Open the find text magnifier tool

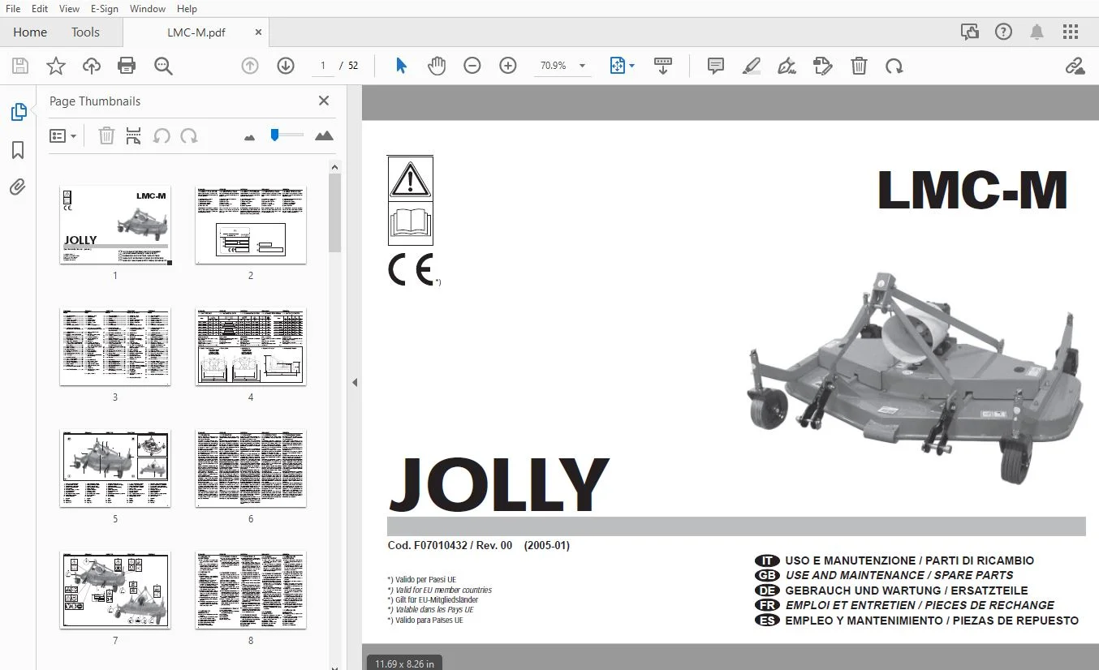pos(163,66)
